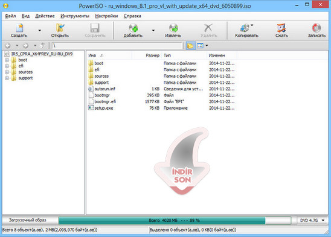The width and height of the screenshot is (331, 237).
Task: Click the view mode icon
Action: (x=200, y=46)
